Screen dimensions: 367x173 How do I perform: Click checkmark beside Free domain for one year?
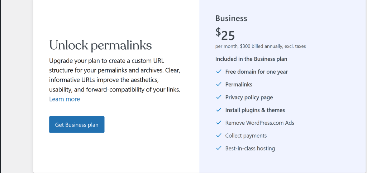tap(219, 71)
